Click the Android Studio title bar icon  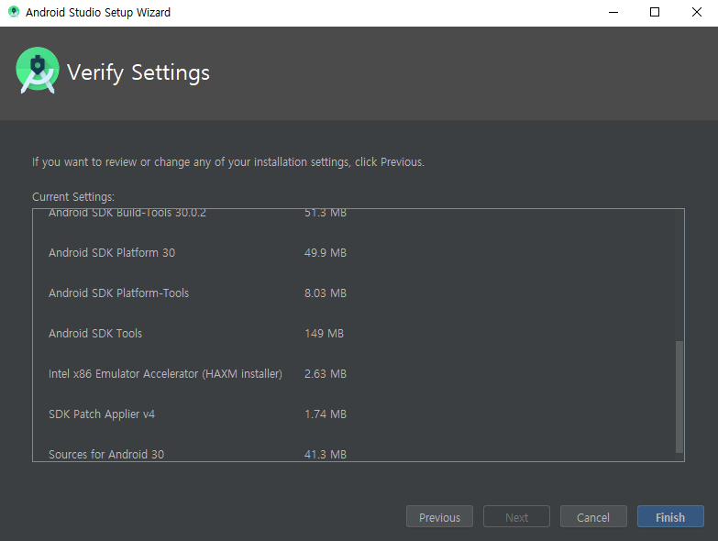pyautogui.click(x=14, y=12)
